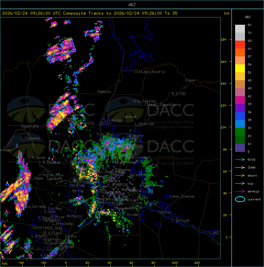
Task: Click the '160' km tick on the vertical axis
Action: click(223, 62)
